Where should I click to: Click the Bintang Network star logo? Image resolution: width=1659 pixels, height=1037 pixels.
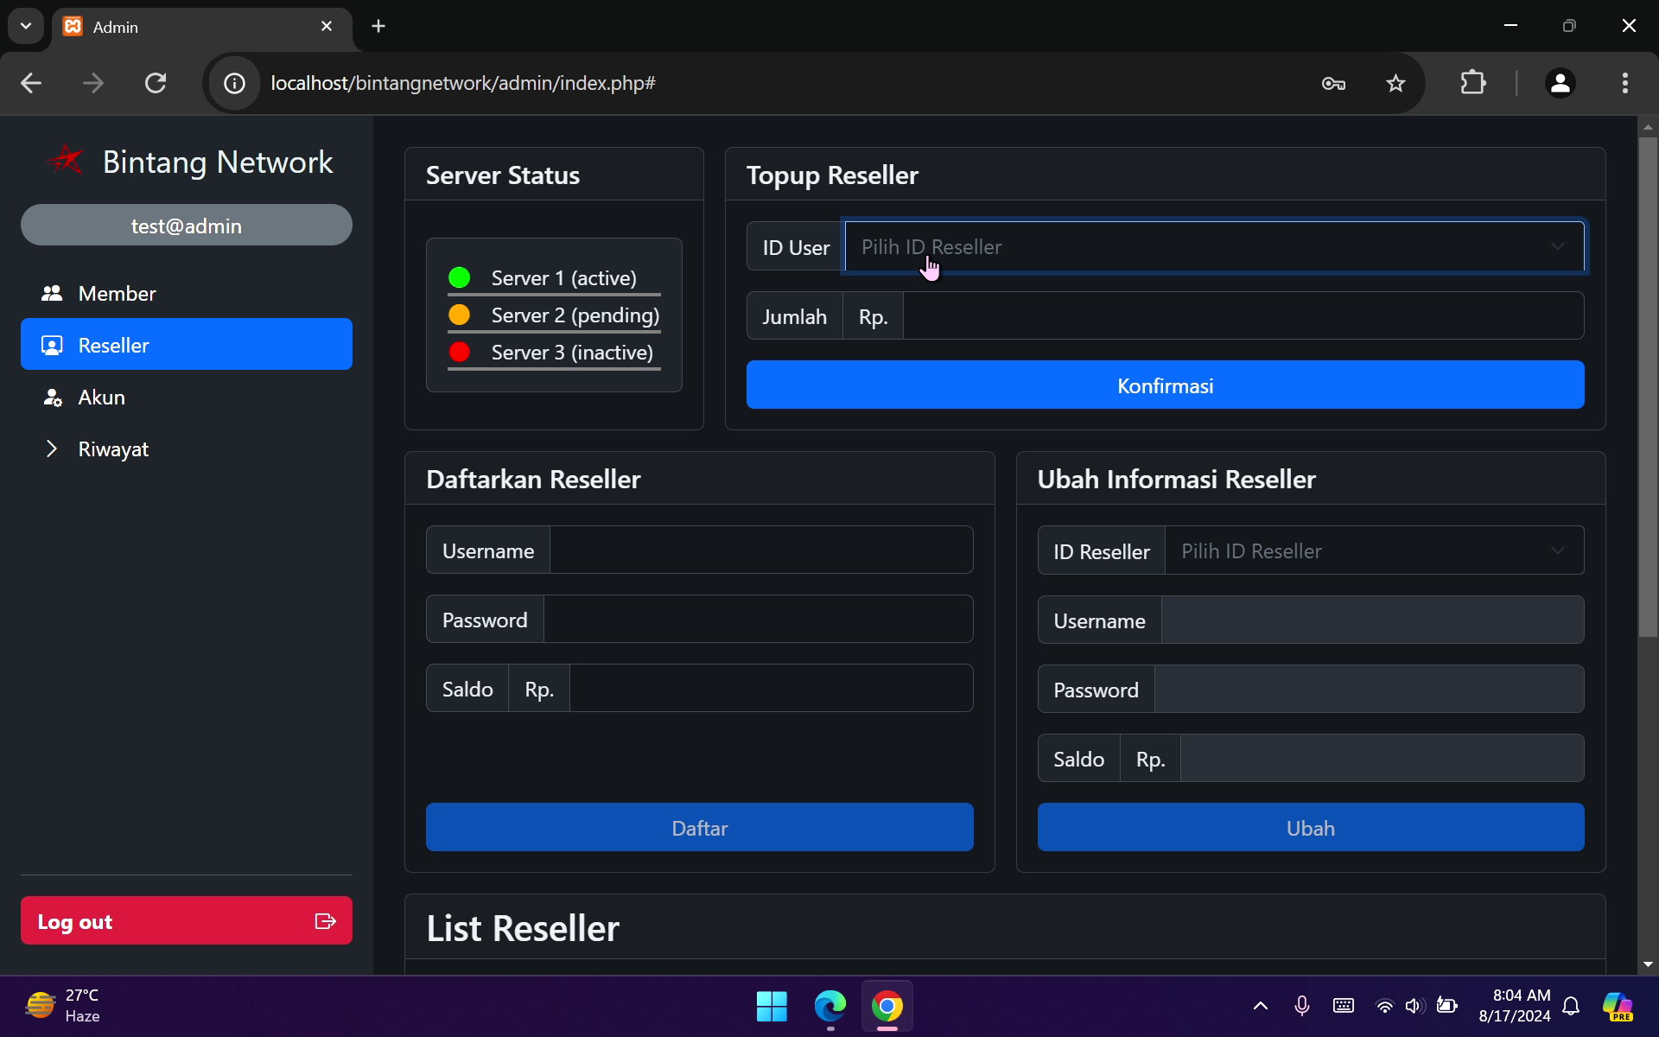tap(65, 161)
